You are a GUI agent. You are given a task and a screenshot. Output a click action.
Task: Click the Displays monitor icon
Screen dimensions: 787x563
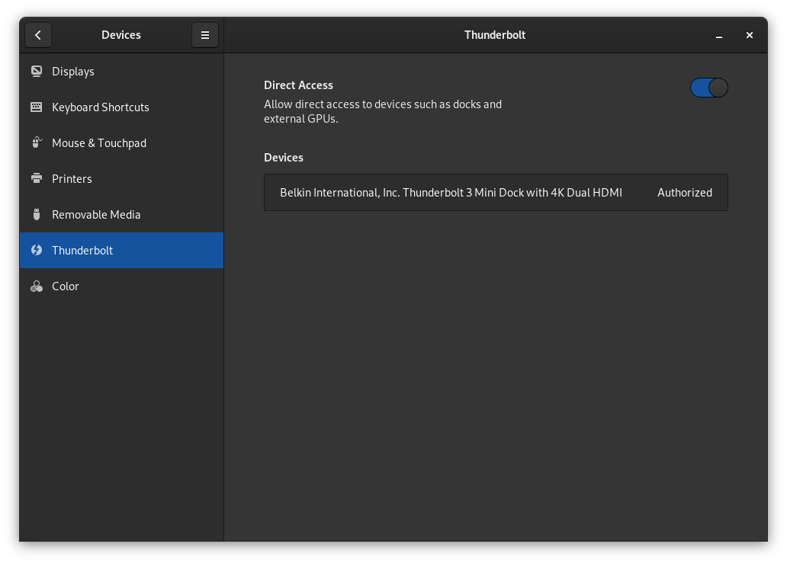coord(36,72)
